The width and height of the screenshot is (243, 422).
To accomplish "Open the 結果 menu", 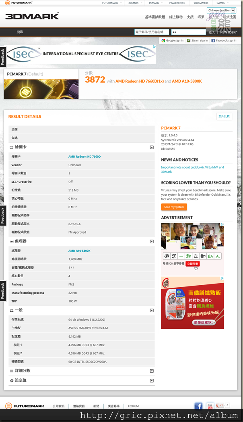I will (201, 17).
